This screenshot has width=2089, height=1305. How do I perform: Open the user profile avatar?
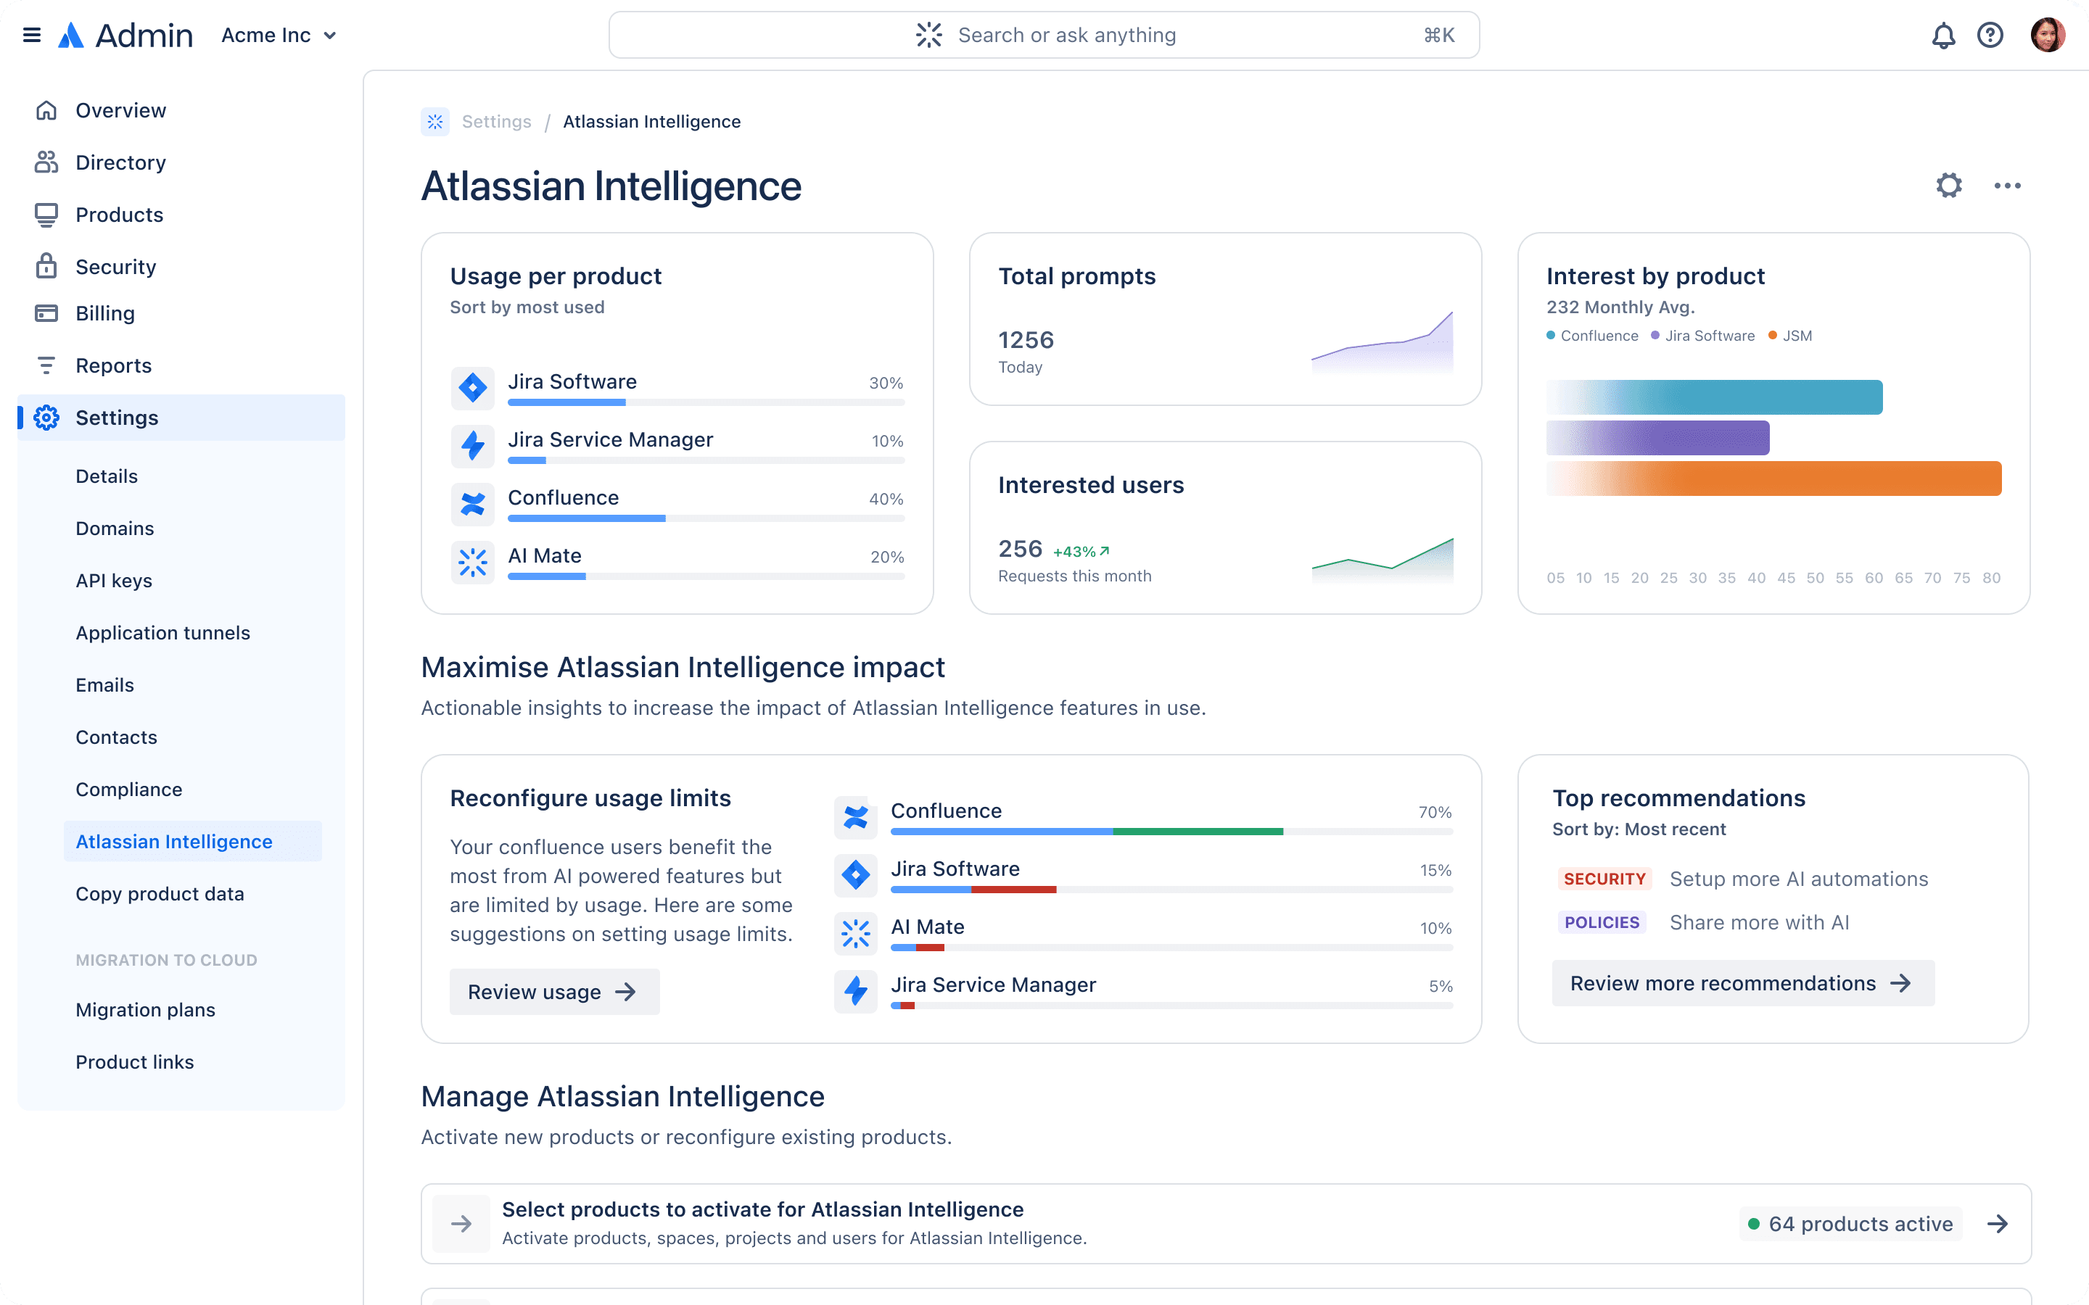2048,36
